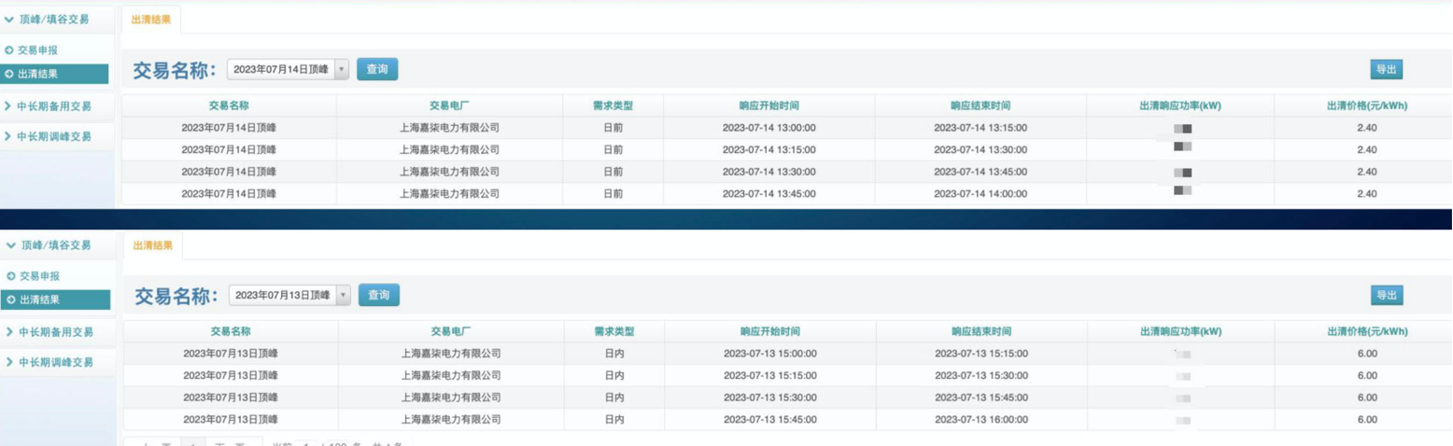
Task: Collapse the upper 顶峰/填谷交易 section
Action: point(47,20)
